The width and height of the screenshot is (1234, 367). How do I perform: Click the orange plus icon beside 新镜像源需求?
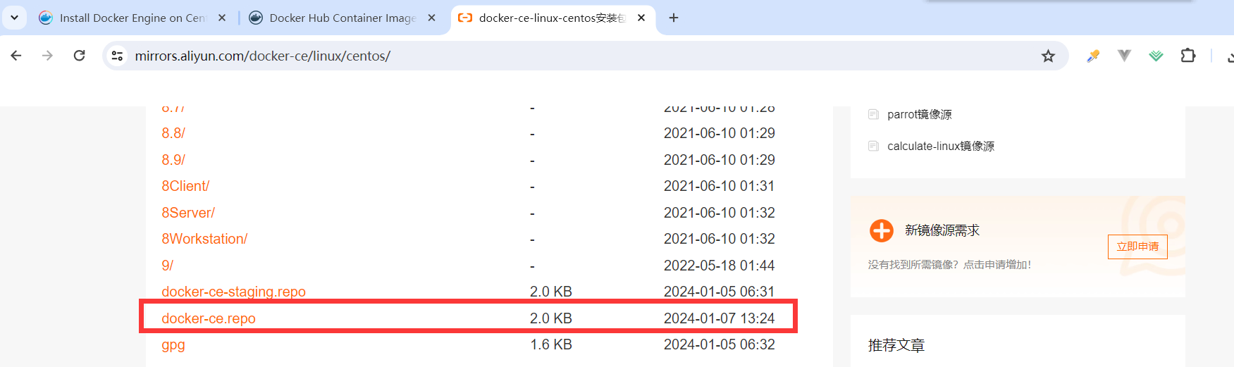tap(881, 230)
